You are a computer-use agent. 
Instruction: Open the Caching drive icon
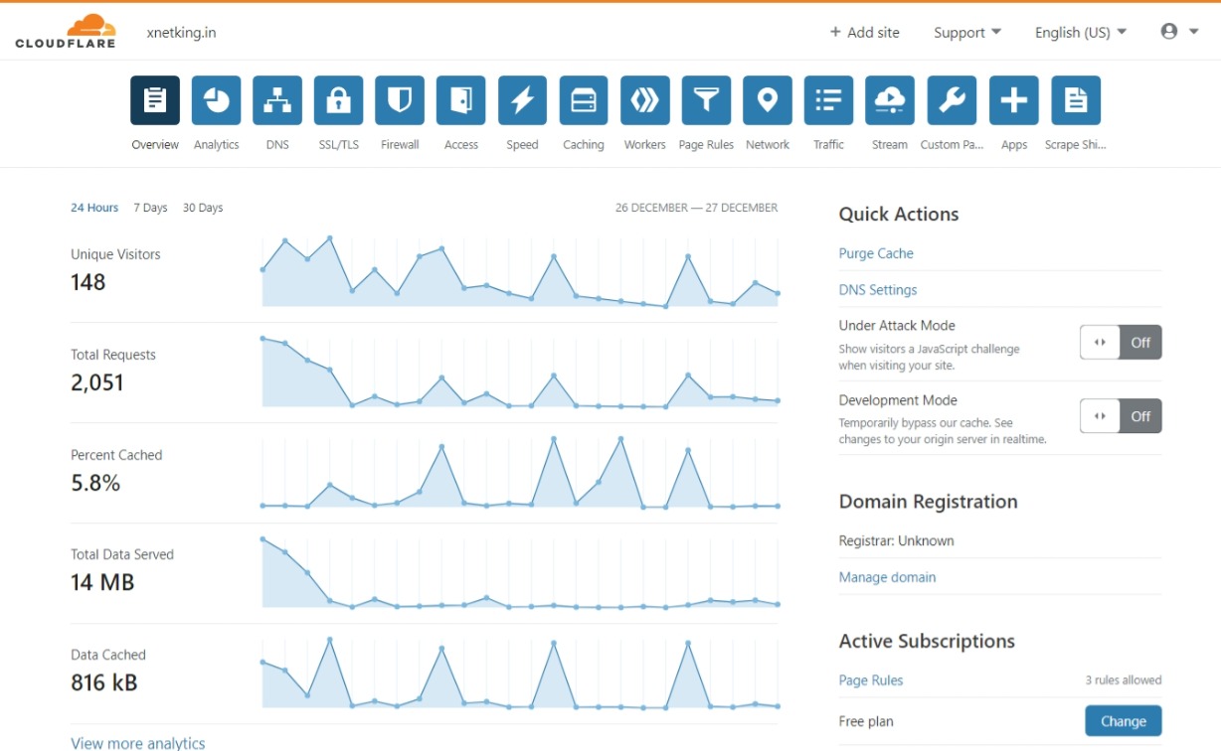click(x=584, y=100)
